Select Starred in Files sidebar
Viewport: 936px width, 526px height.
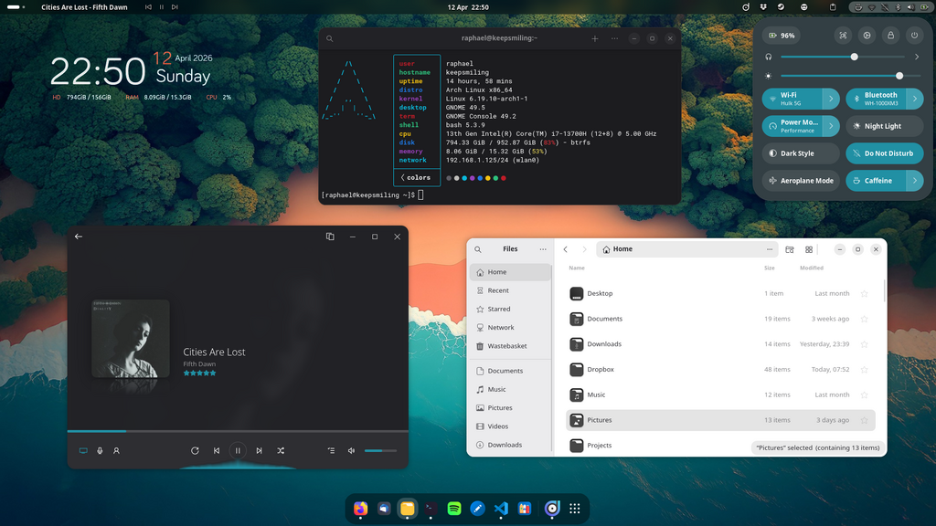[x=510, y=309]
